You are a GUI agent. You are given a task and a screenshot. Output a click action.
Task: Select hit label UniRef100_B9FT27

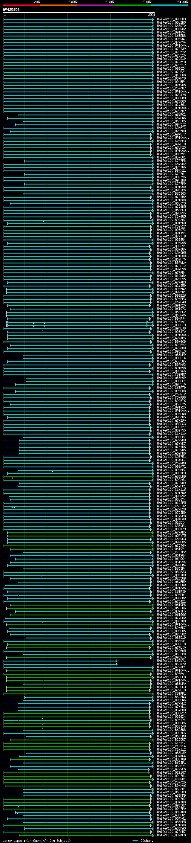[171, 427]
